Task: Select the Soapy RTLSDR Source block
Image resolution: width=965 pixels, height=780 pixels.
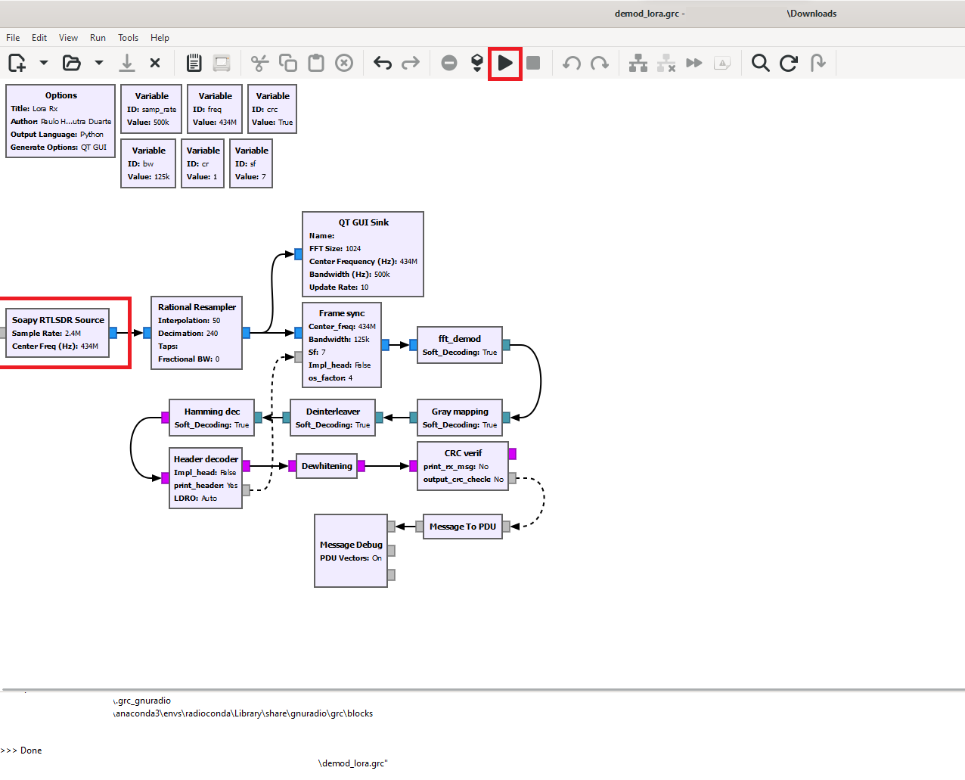Action: tap(57, 333)
